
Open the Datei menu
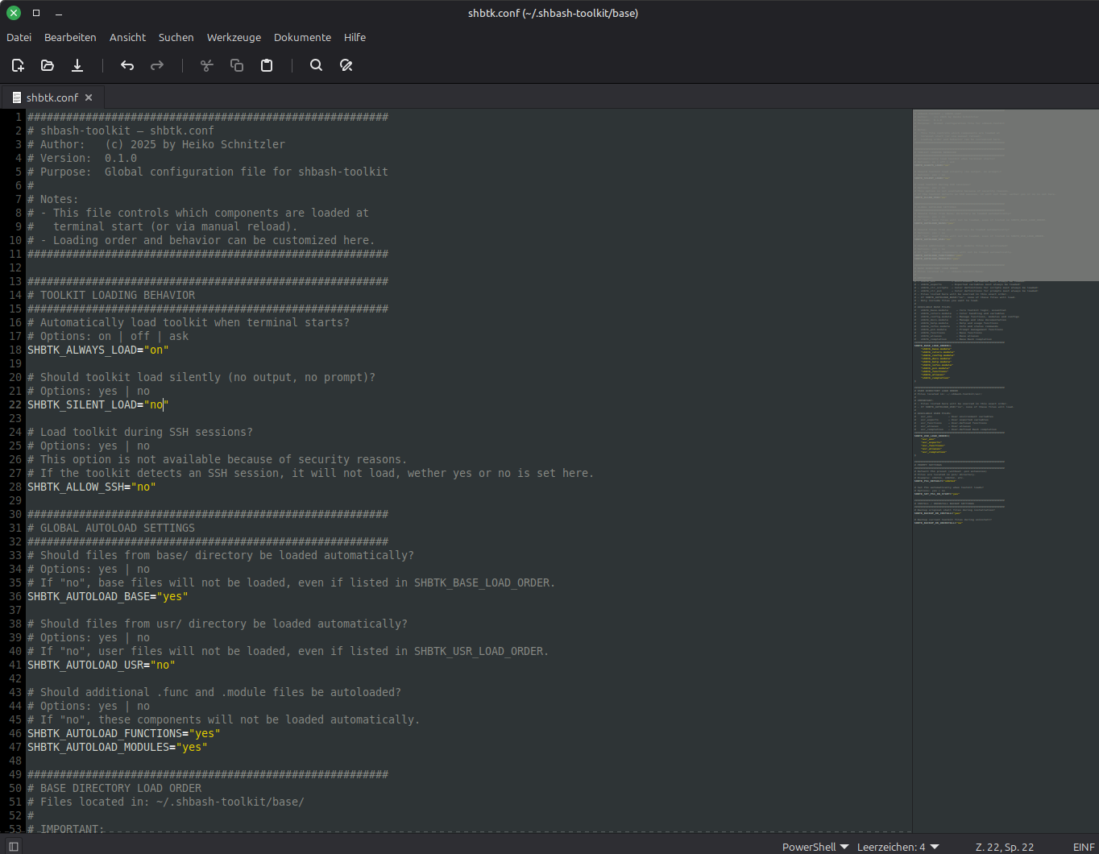click(x=19, y=37)
